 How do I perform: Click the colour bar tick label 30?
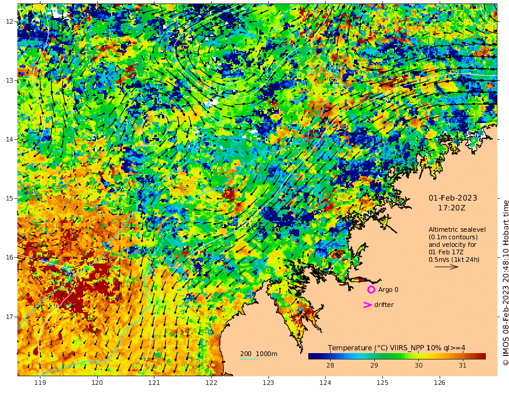[x=419, y=365]
